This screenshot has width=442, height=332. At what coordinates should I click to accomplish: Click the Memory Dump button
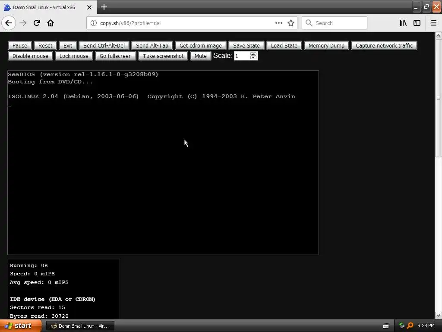(326, 45)
